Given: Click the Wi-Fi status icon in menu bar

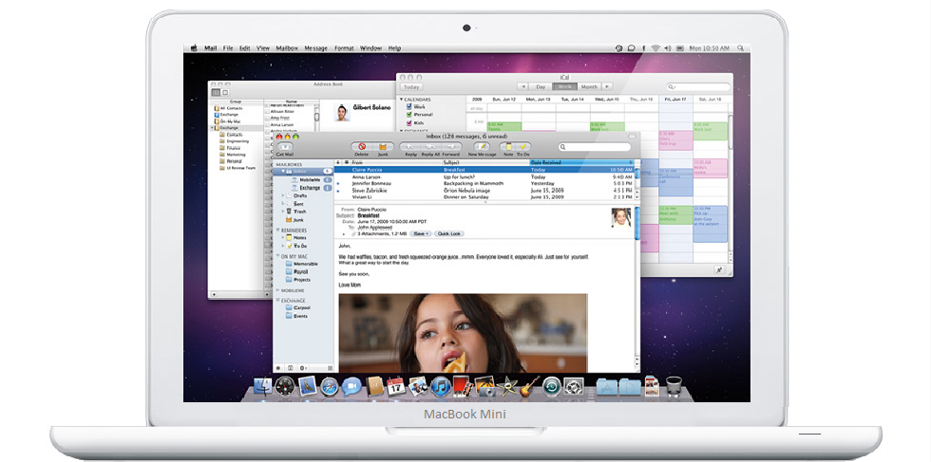Looking at the screenshot, I should (x=655, y=48).
